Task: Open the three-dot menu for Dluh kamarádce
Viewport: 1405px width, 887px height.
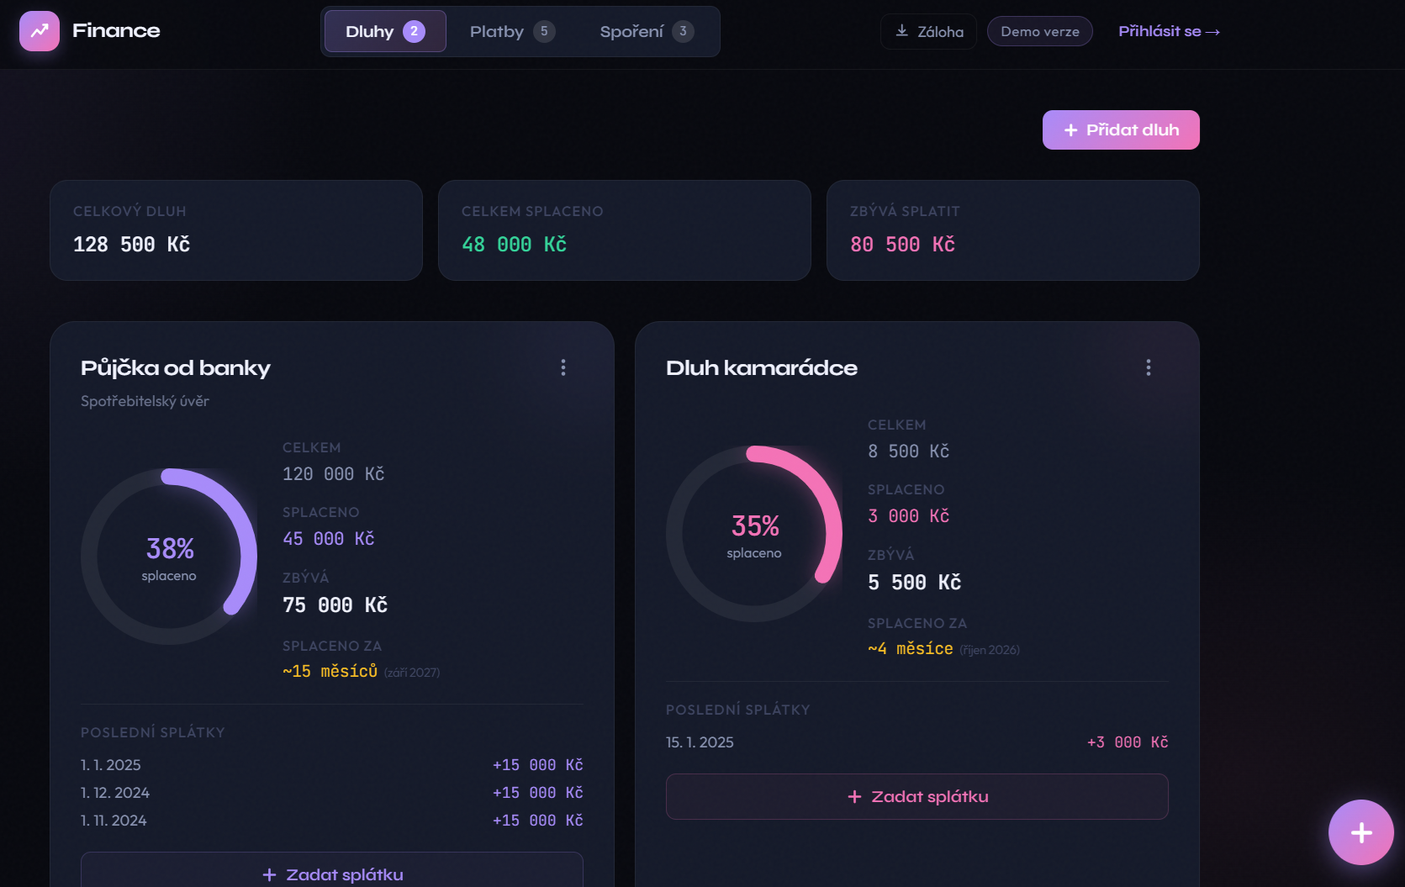Action: point(1149,367)
